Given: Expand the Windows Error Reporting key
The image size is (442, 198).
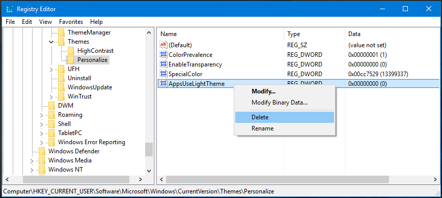Looking at the screenshot, I should click(42, 142).
